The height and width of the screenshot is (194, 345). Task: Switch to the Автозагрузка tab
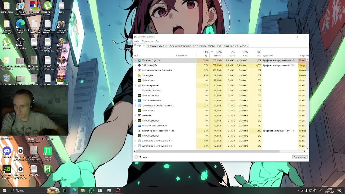point(199,46)
